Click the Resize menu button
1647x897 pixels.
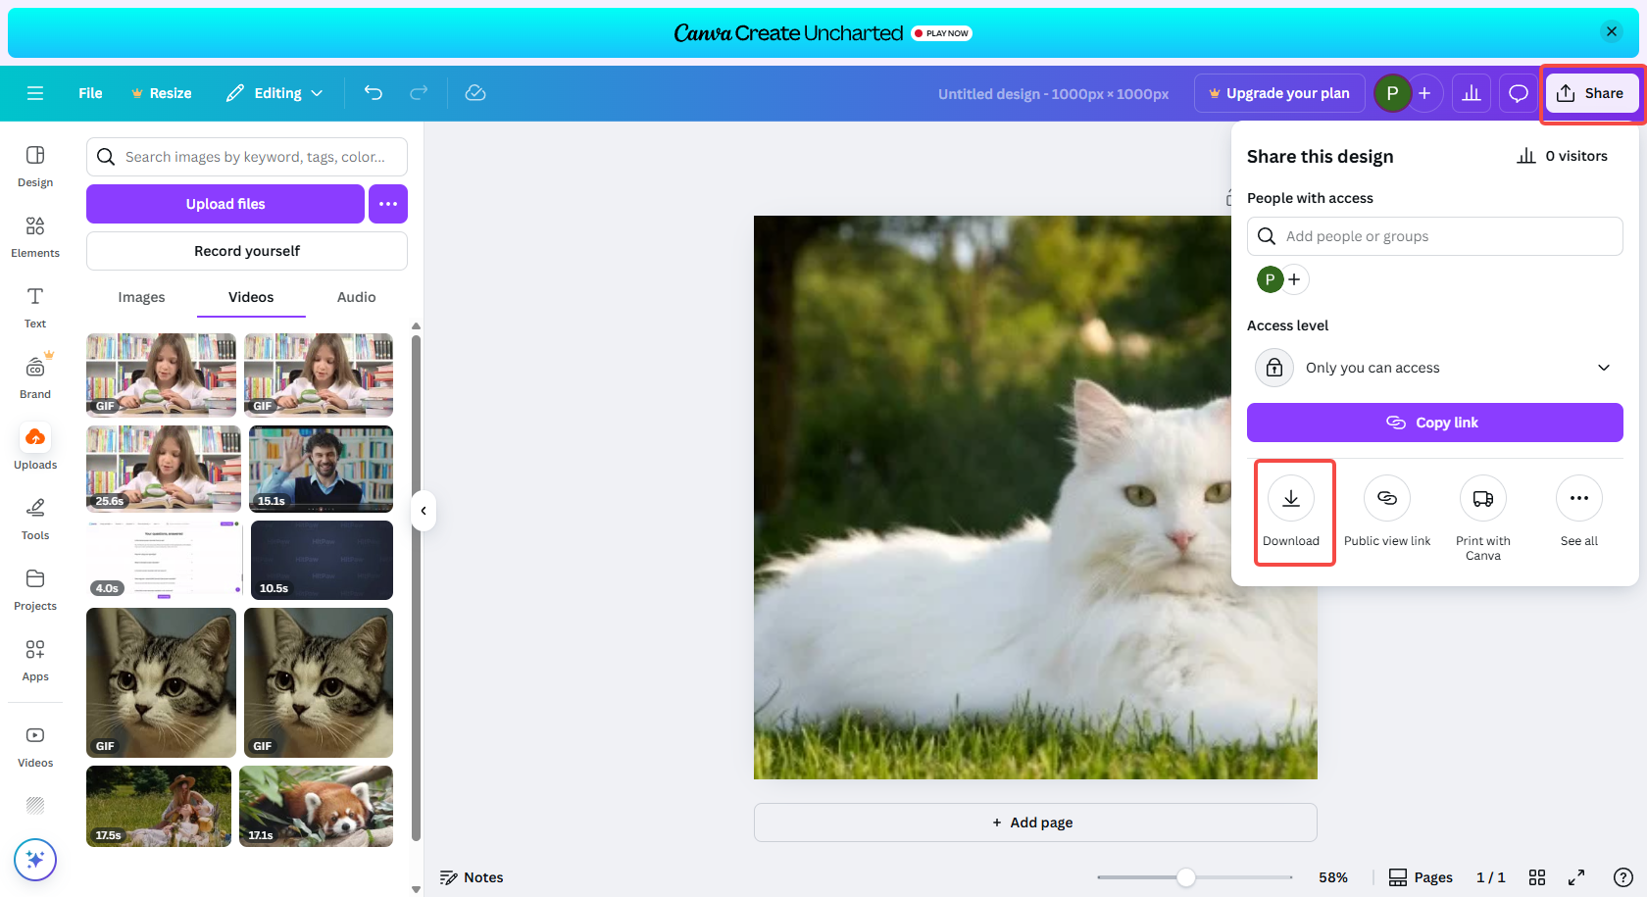click(x=162, y=93)
